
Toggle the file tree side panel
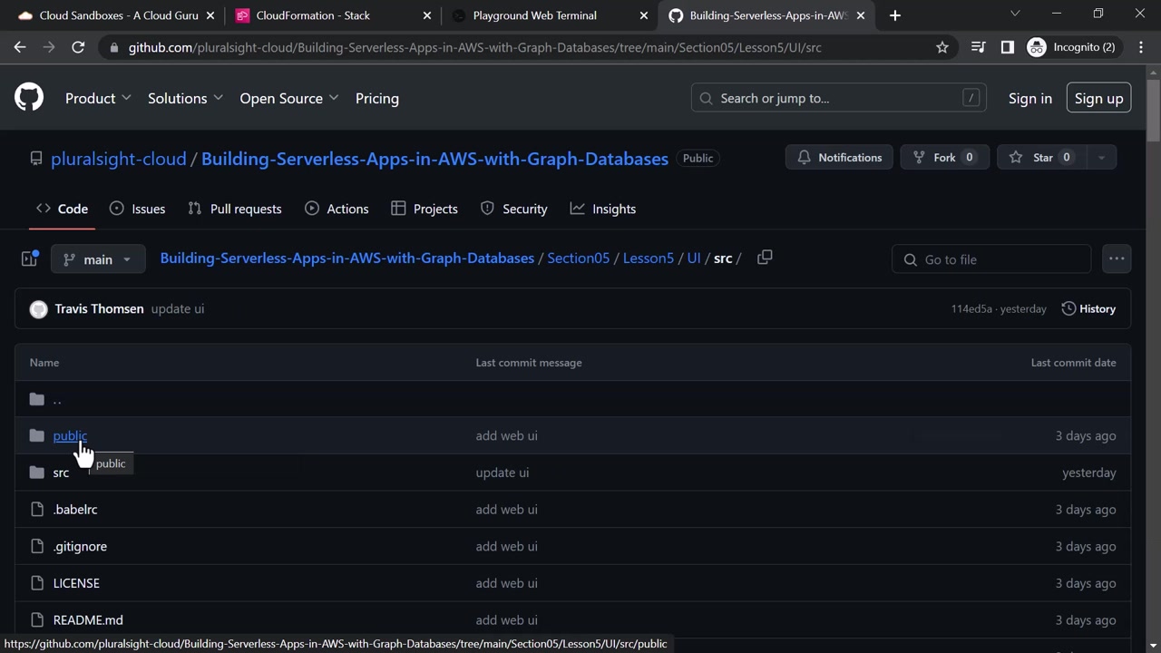(30, 259)
